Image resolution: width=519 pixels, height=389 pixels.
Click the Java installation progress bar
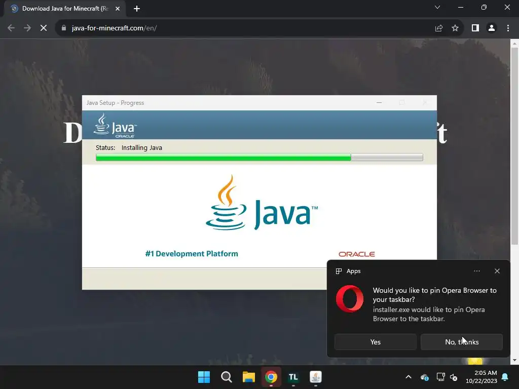click(259, 157)
